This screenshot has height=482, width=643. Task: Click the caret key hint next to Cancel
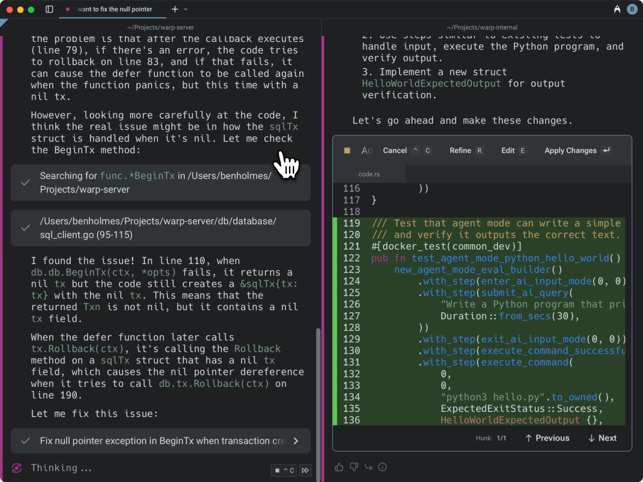416,150
